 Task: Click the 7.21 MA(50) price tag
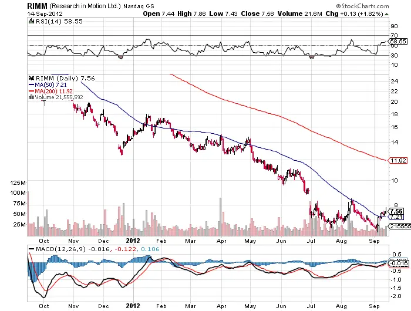tap(396, 217)
